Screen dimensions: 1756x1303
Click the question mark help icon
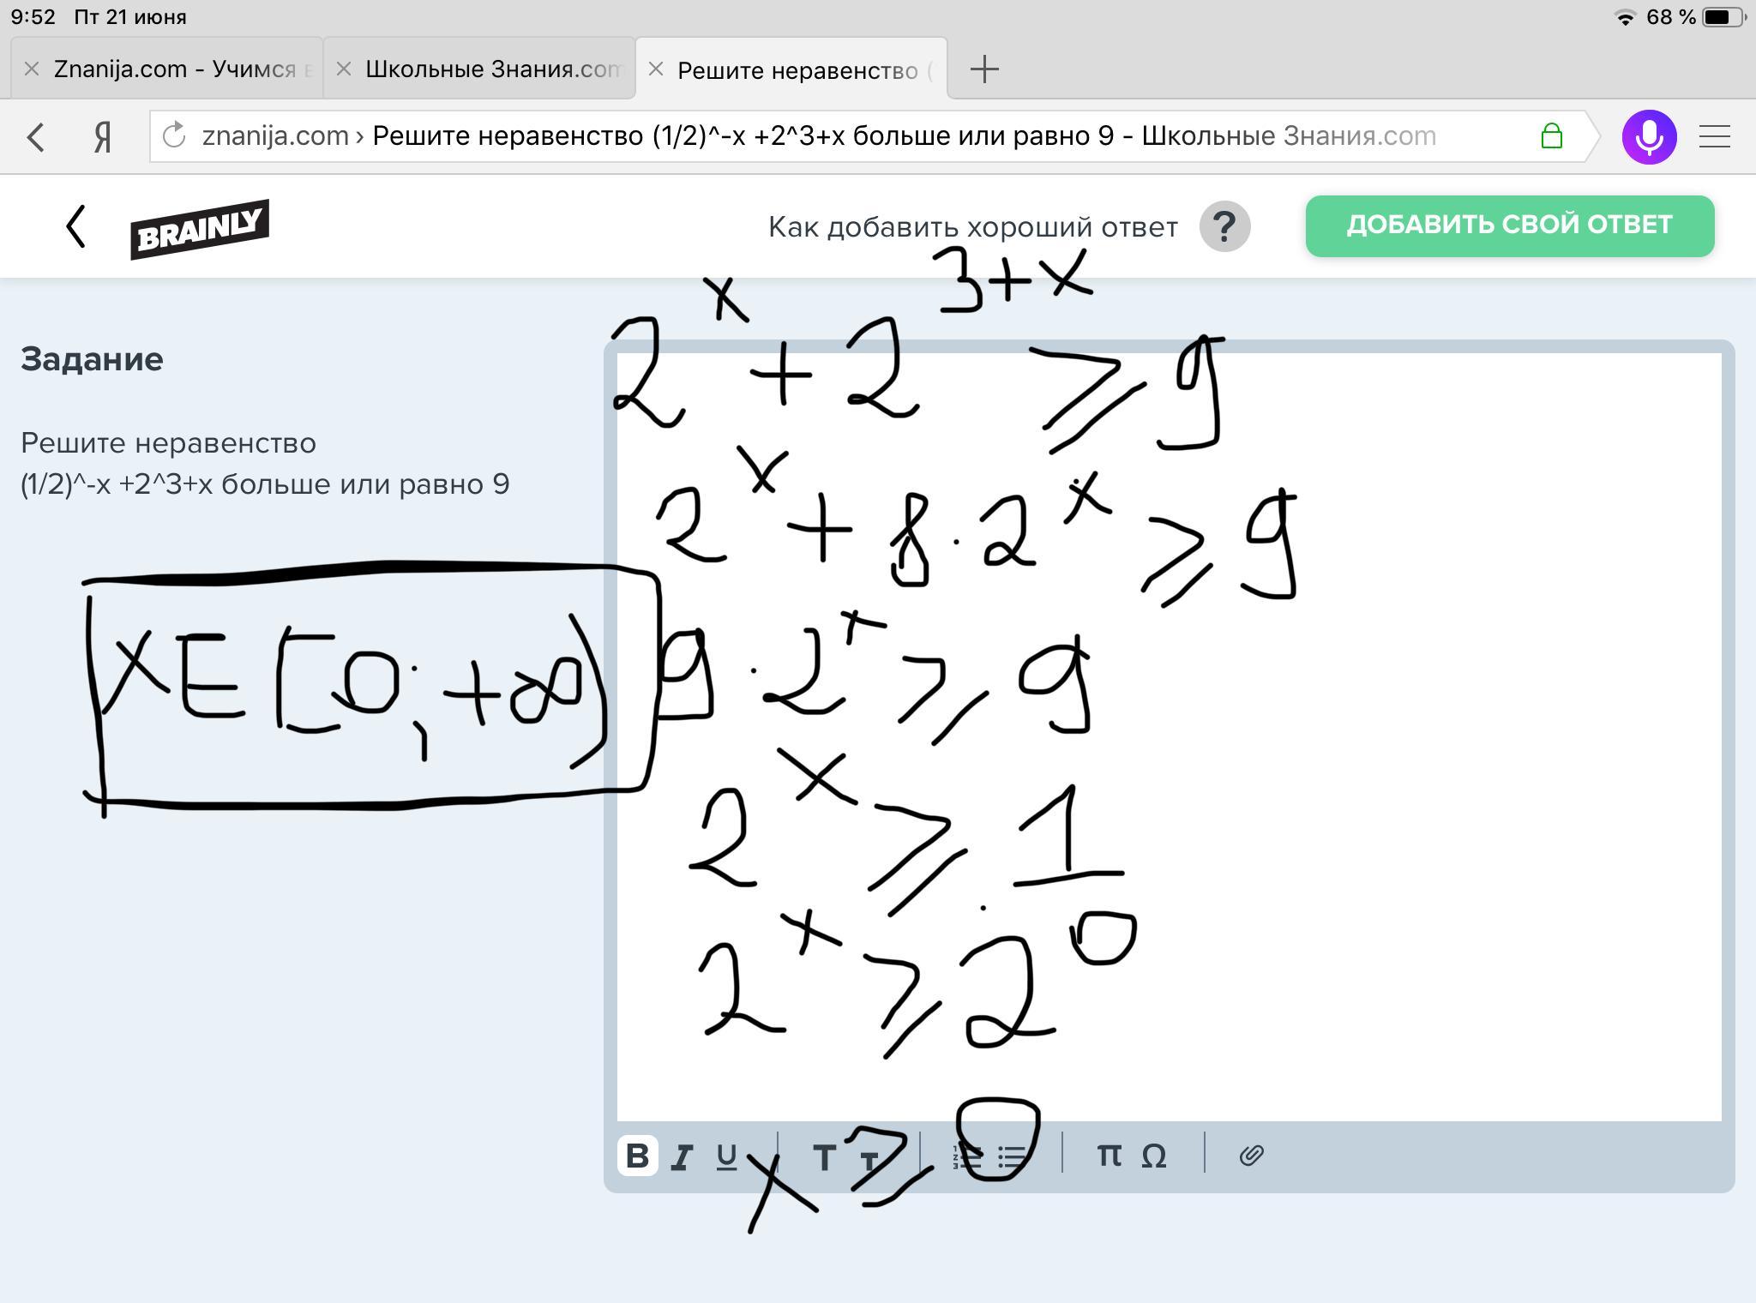coord(1224,226)
